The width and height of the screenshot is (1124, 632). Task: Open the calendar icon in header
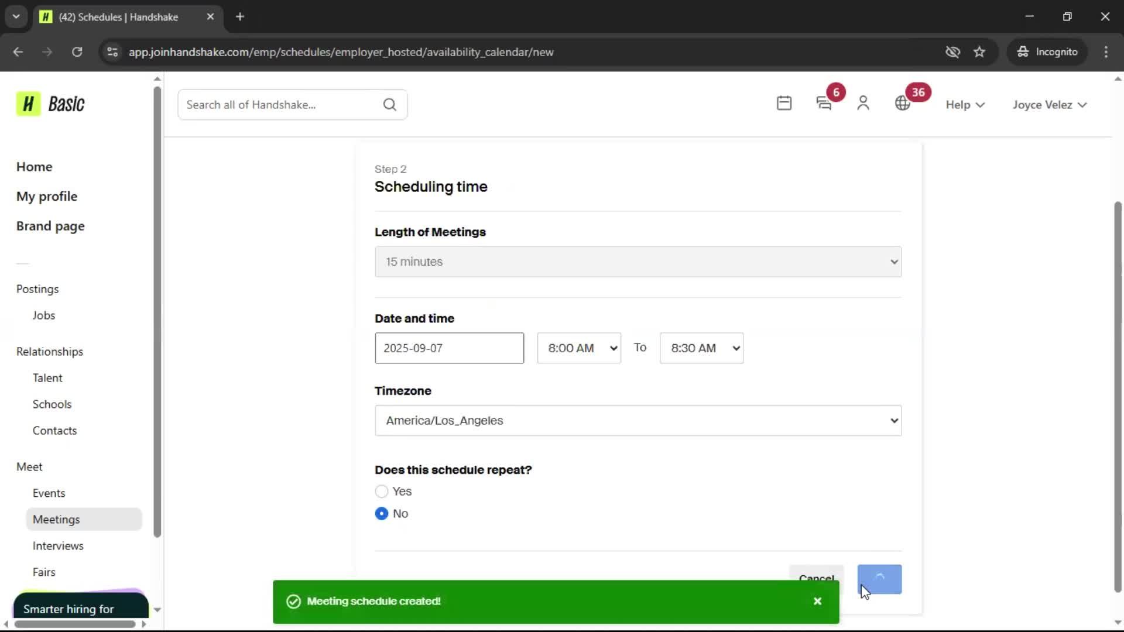click(x=784, y=104)
